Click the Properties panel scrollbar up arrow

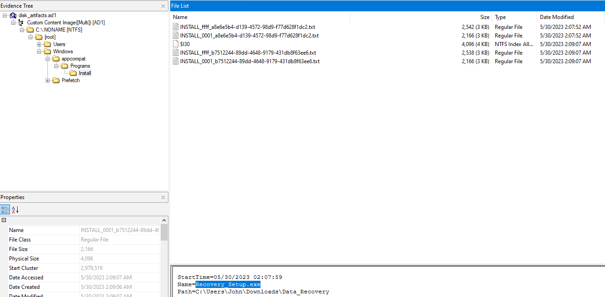(x=164, y=220)
